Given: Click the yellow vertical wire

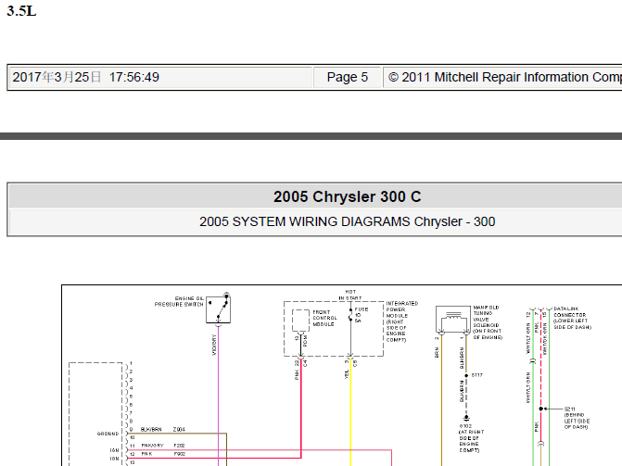Looking at the screenshot, I should point(350,412).
